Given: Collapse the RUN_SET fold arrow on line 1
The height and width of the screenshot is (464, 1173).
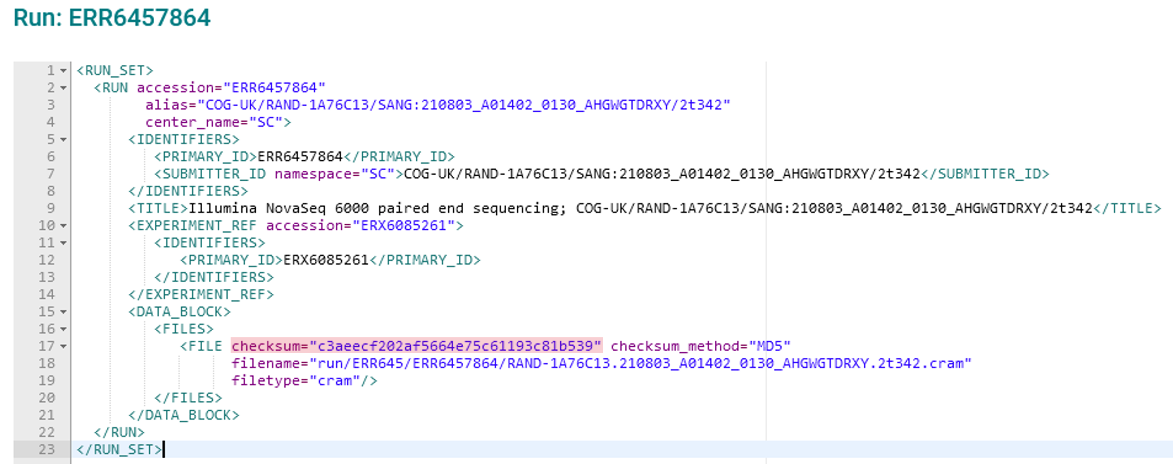Looking at the screenshot, I should [63, 71].
